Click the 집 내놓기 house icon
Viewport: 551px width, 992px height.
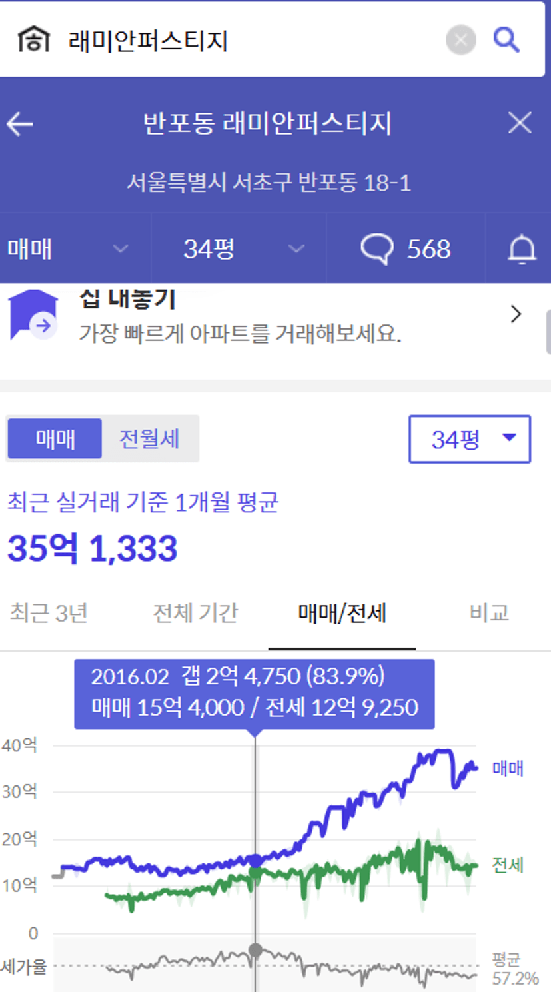(33, 315)
